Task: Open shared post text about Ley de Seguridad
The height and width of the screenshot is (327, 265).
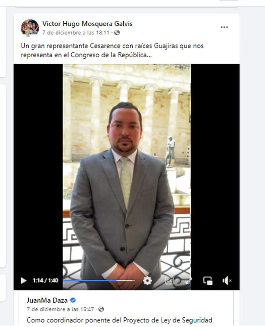Action: pyautogui.click(x=119, y=320)
